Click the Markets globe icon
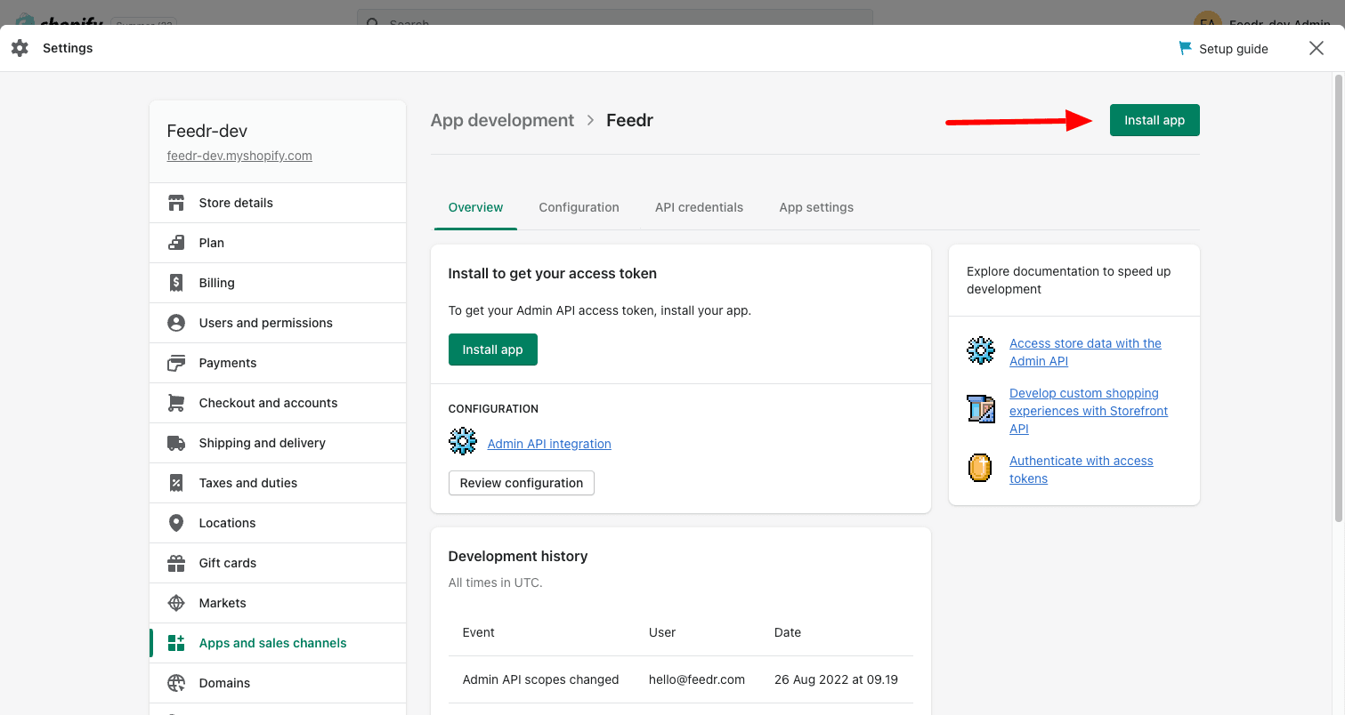 [176, 603]
